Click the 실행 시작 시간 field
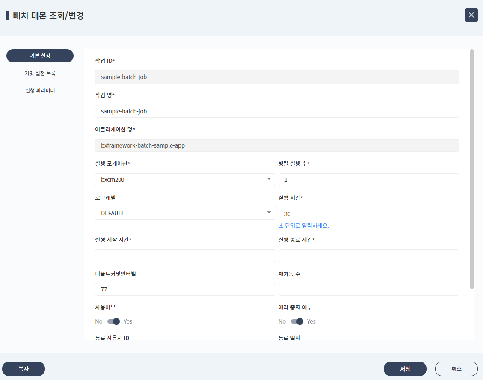483x380 pixels. [185, 255]
